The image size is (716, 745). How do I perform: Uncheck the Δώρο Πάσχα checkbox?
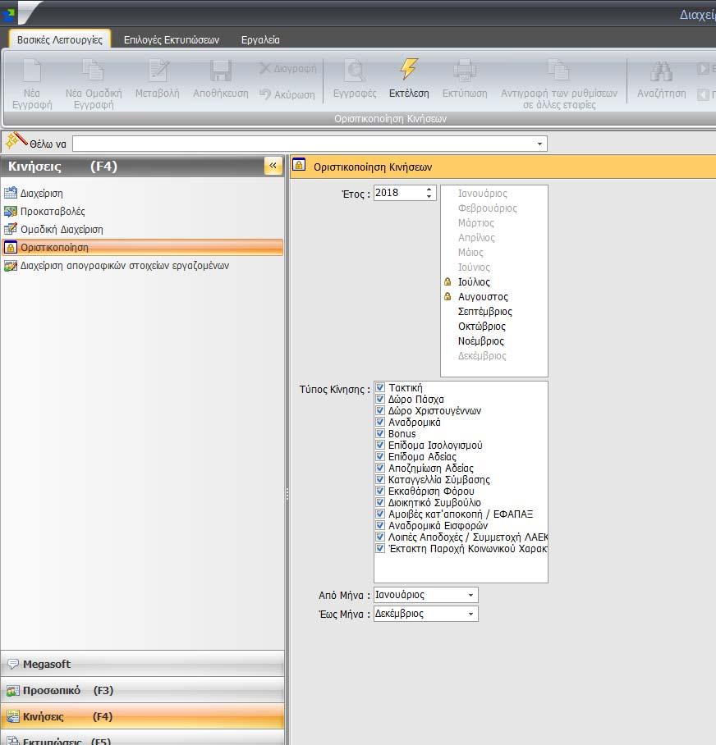coord(380,399)
